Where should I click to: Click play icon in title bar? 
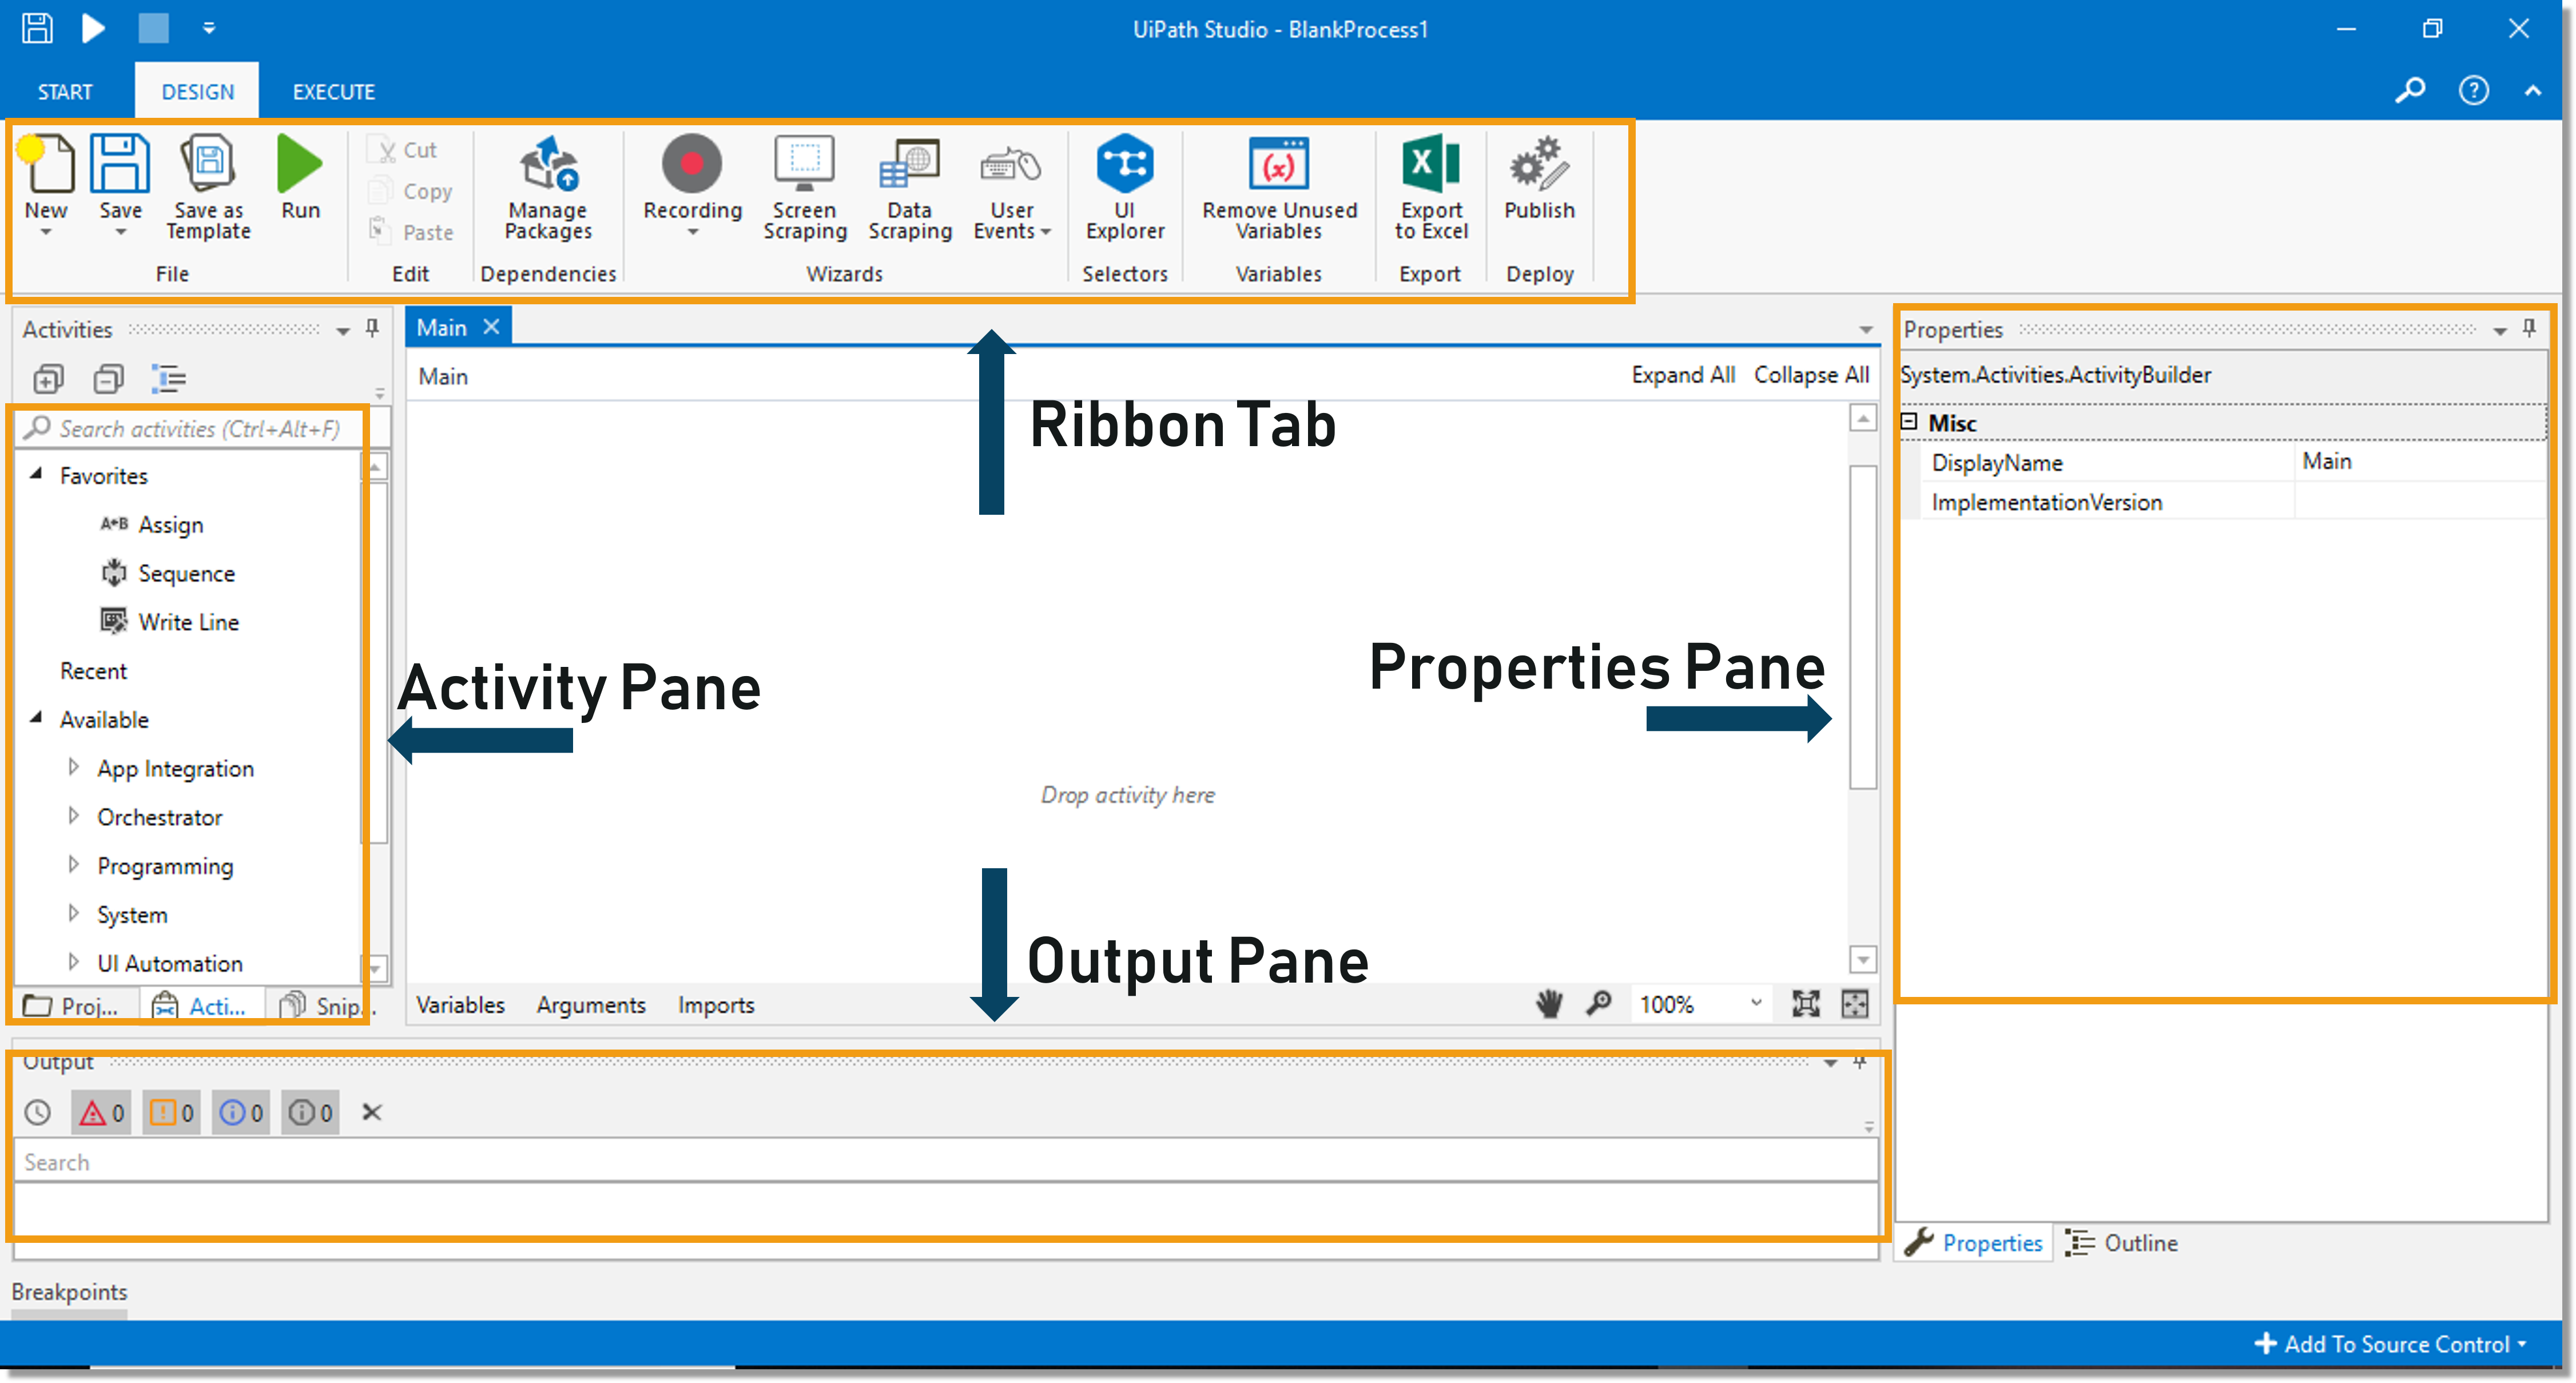tap(93, 28)
